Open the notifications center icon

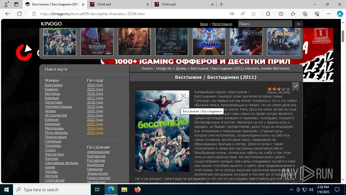tap(337, 190)
